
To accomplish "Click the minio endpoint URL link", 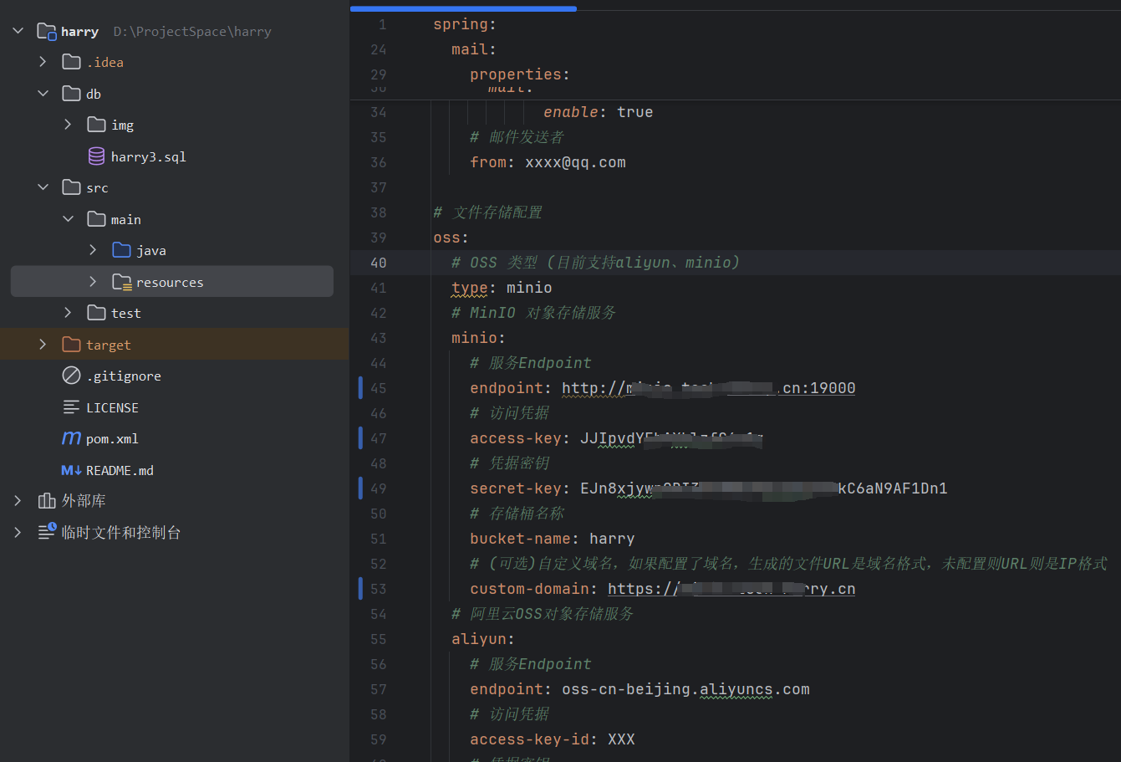I will point(708,388).
